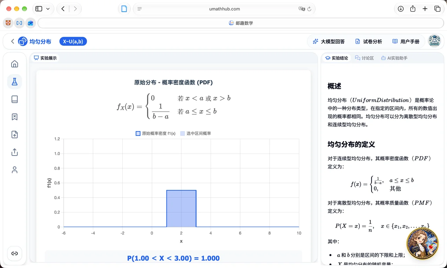Open 大模型回答 button
This screenshot has height=268, width=447.
coord(329,41)
